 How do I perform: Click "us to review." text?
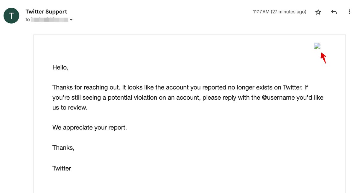(x=70, y=108)
